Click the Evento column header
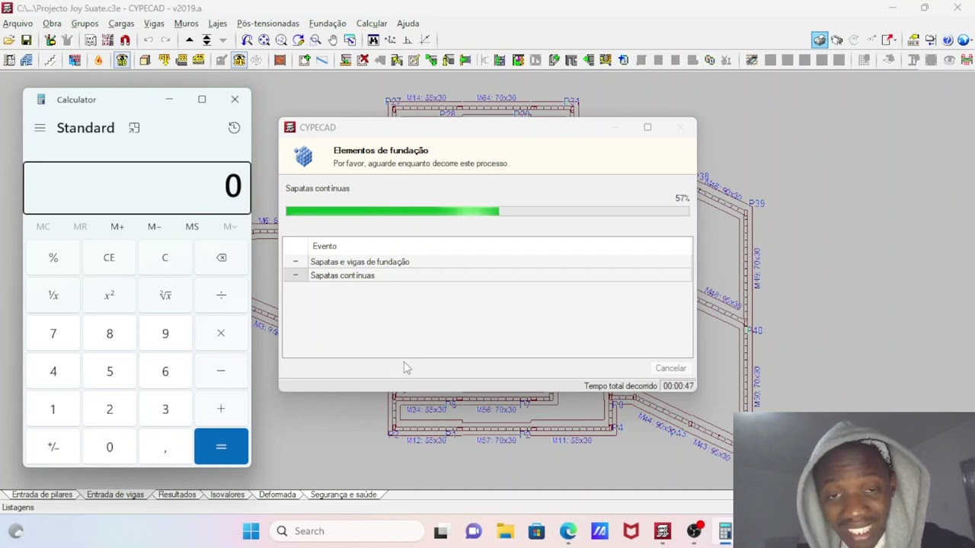Image resolution: width=975 pixels, height=548 pixels. click(324, 246)
